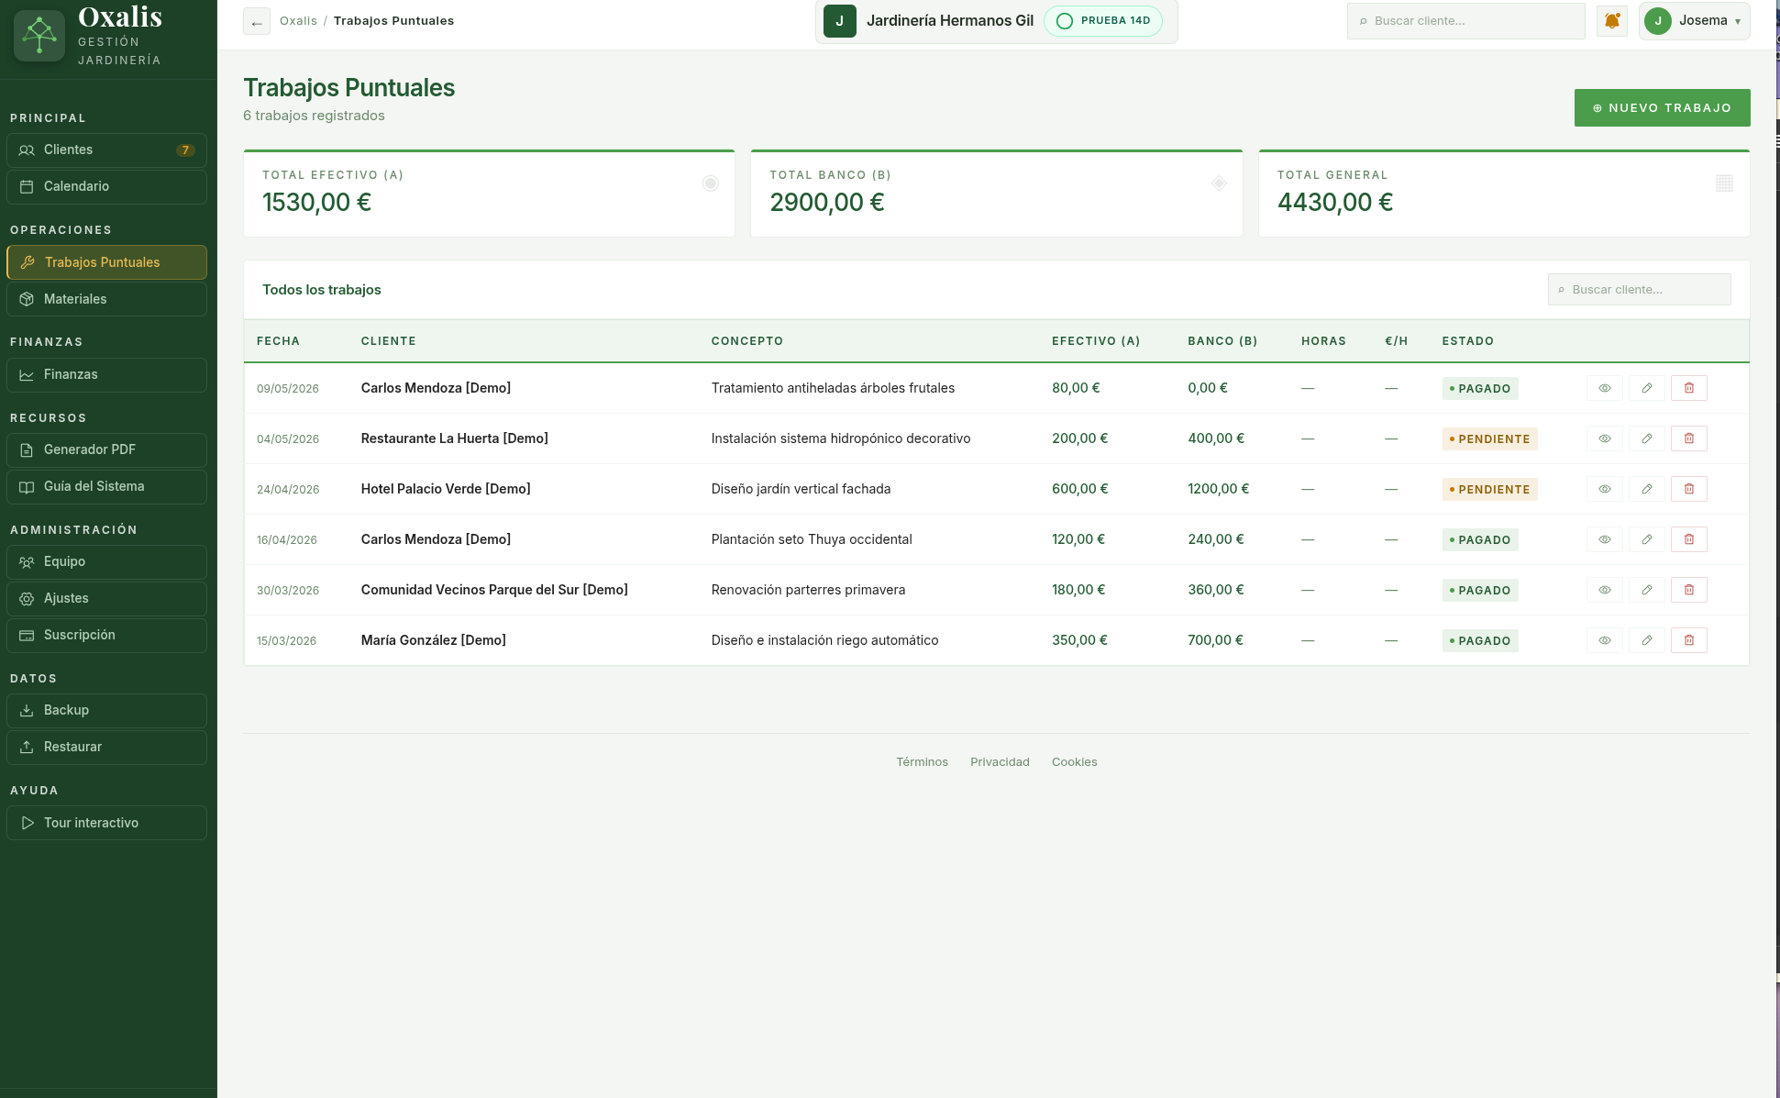Image resolution: width=1780 pixels, height=1098 pixels.
Task: Click the notification bell icon
Action: point(1611,21)
